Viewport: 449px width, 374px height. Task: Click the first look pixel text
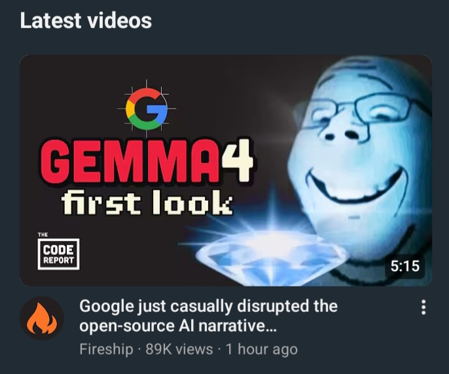(x=147, y=202)
